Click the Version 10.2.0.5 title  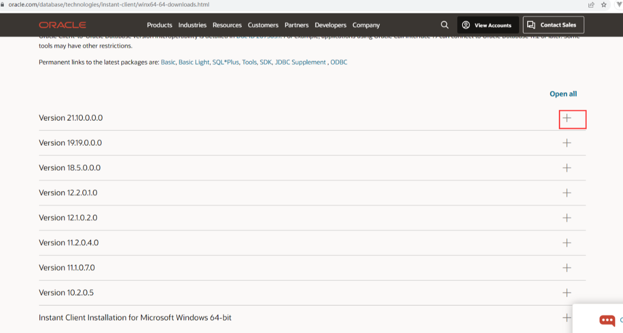pyautogui.click(x=66, y=292)
